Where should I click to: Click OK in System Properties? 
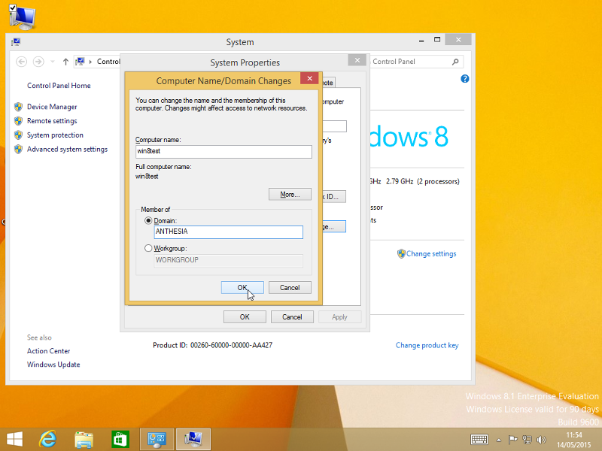click(245, 317)
